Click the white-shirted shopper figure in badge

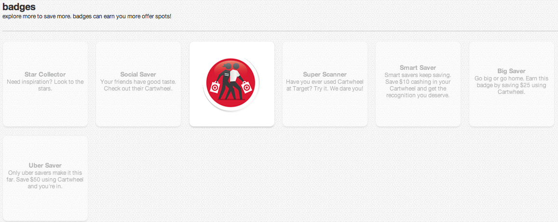[x=236, y=82]
